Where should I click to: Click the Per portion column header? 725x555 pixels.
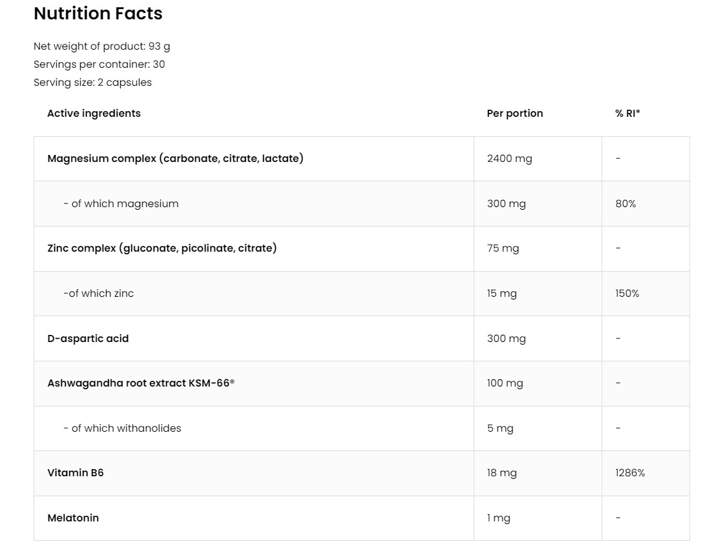click(515, 114)
